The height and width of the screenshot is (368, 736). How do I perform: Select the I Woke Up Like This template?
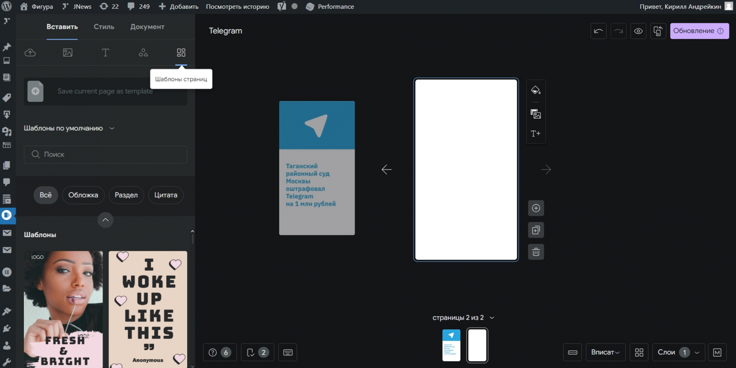click(148, 309)
